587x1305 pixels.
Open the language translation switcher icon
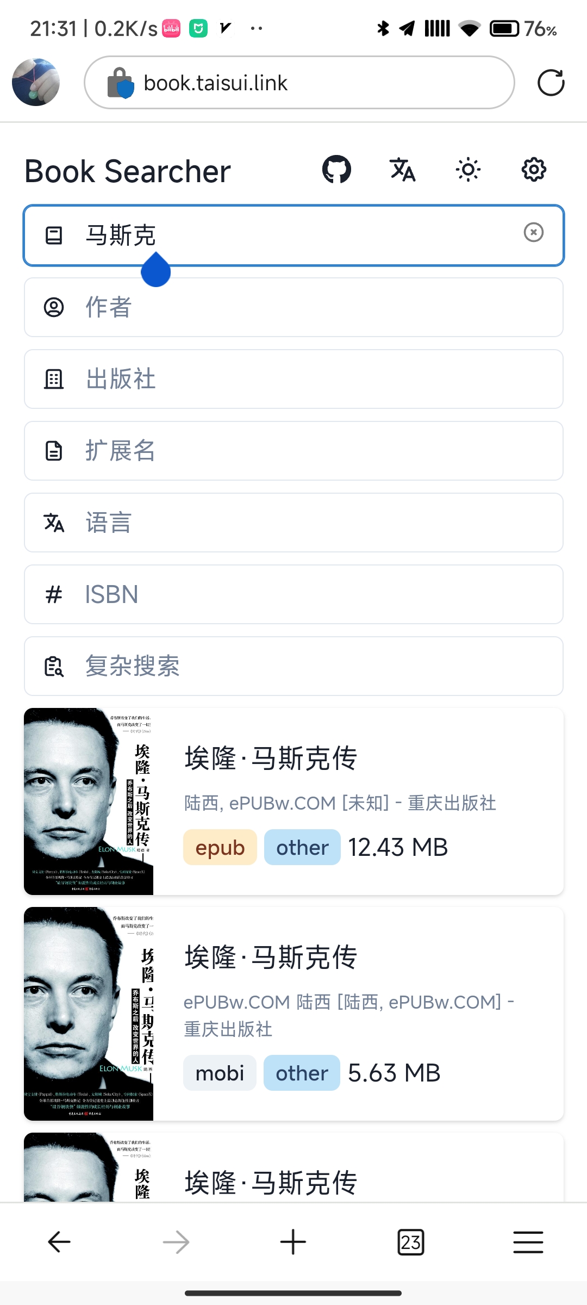pyautogui.click(x=403, y=170)
